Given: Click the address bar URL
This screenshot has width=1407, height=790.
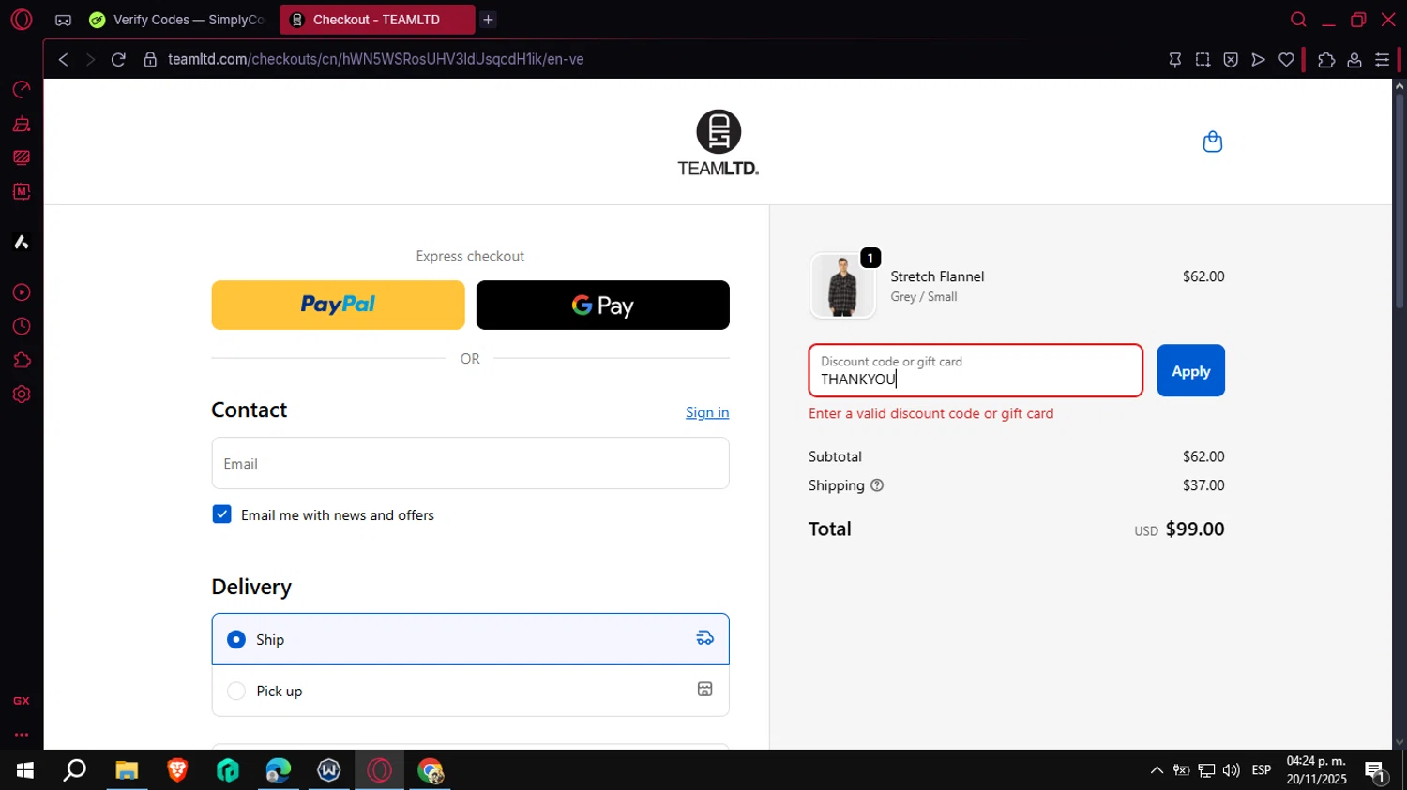Looking at the screenshot, I should tap(375, 59).
